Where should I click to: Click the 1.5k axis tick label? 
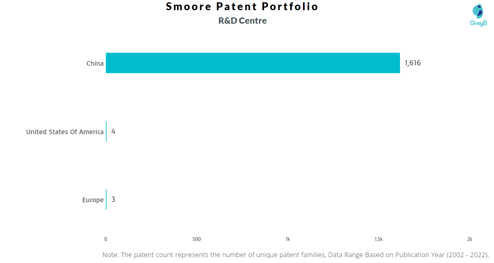pos(378,239)
